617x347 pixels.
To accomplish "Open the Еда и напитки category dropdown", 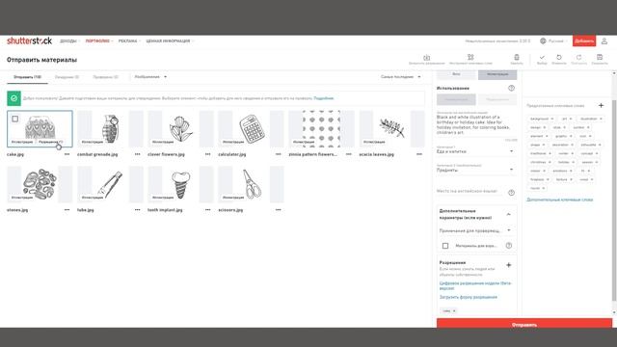I will 476,151.
